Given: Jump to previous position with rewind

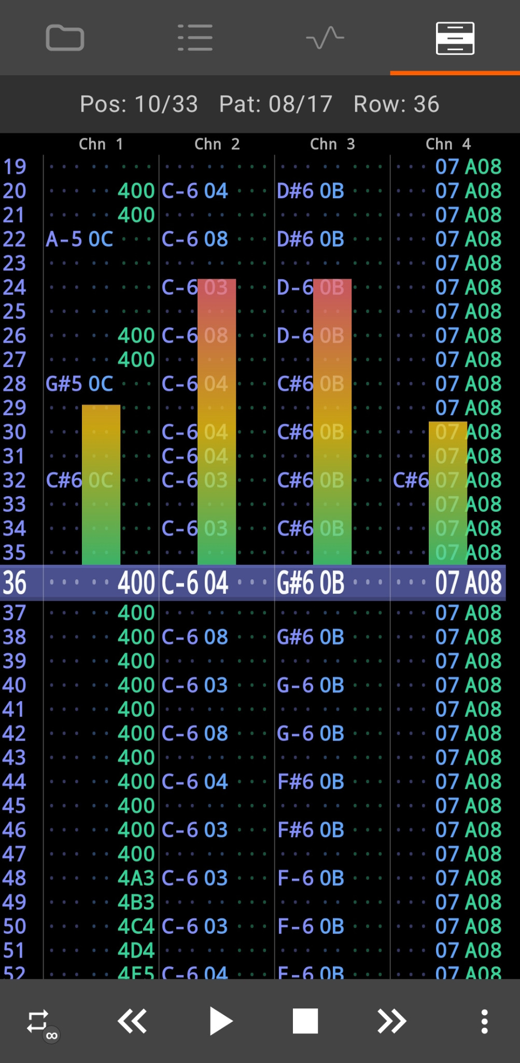Looking at the screenshot, I should coord(132,1021).
